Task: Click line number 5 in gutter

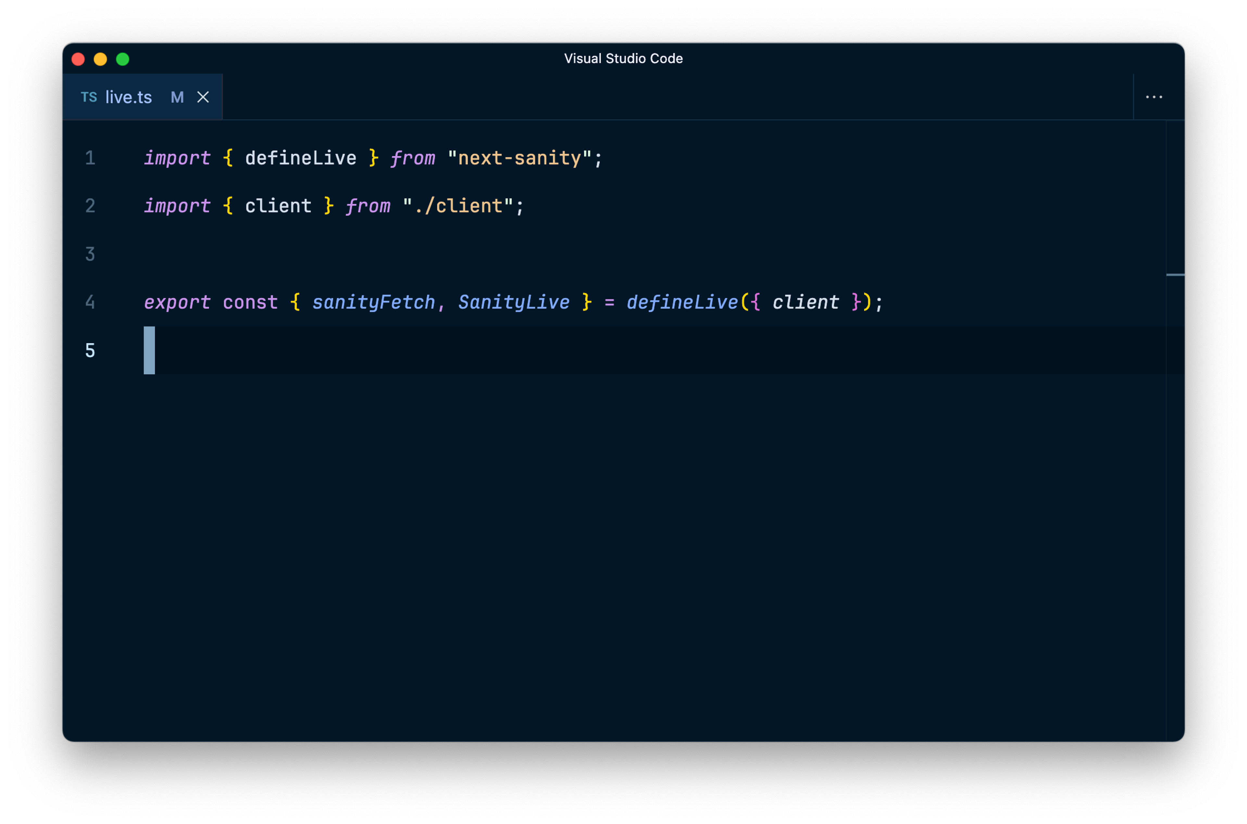Action: pyautogui.click(x=90, y=350)
